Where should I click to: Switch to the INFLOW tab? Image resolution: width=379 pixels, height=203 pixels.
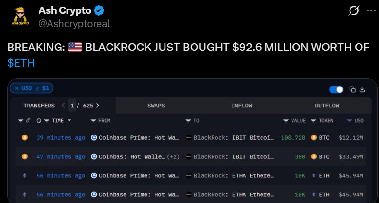click(x=242, y=106)
